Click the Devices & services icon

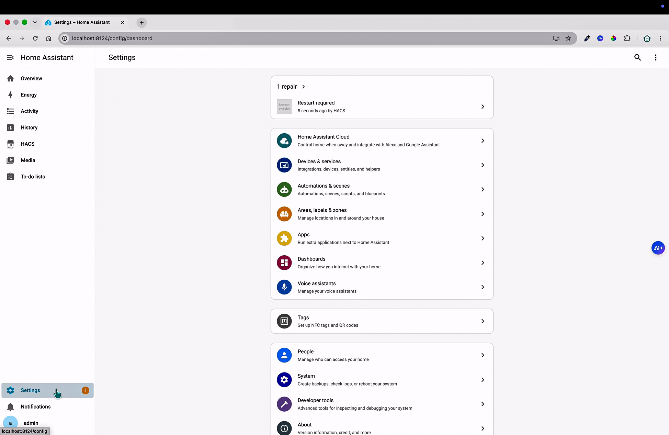pos(284,165)
